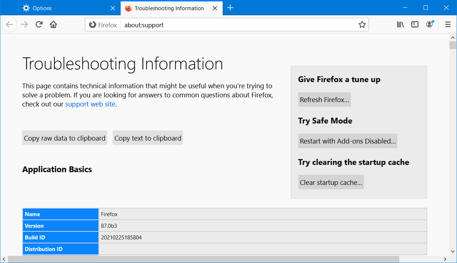Select the version value 87.0b3
Image resolution: width=457 pixels, height=263 pixels.
tap(109, 226)
